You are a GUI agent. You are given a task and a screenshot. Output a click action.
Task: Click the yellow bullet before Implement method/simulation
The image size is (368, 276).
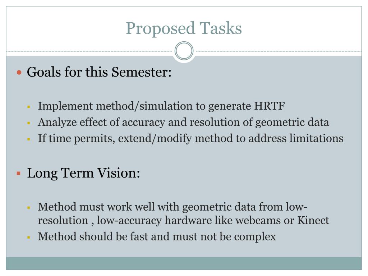[29, 107]
